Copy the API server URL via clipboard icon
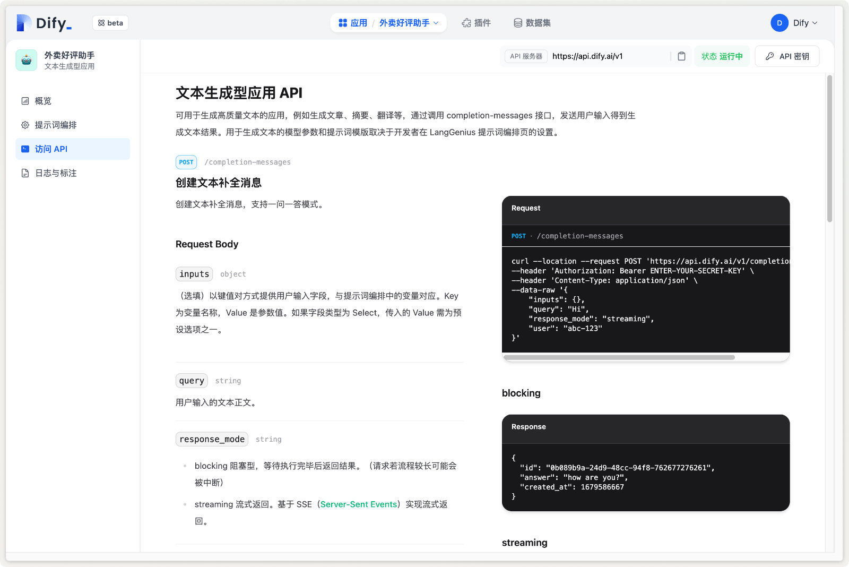The image size is (849, 567). pos(682,56)
